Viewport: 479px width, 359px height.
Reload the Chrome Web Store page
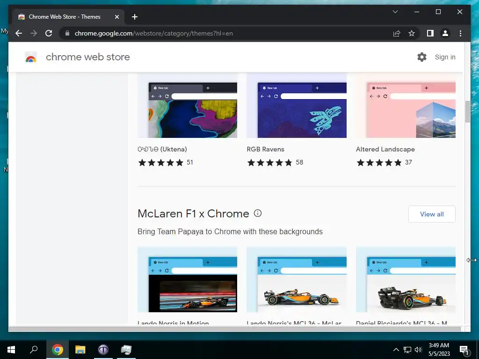pyautogui.click(x=49, y=33)
